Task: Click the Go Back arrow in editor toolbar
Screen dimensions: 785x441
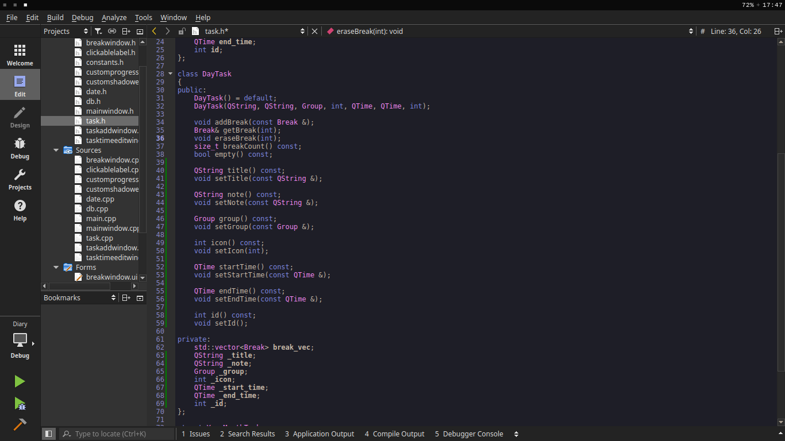Action: (154, 31)
